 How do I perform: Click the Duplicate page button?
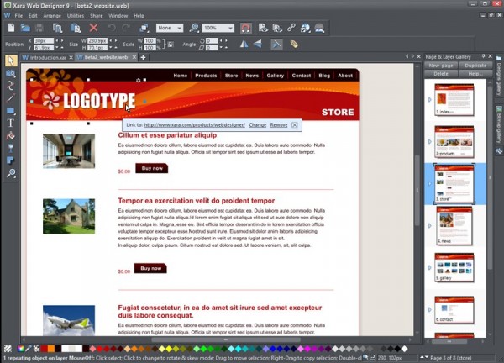pyautogui.click(x=475, y=66)
